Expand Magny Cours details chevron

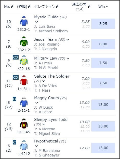[37, 103]
